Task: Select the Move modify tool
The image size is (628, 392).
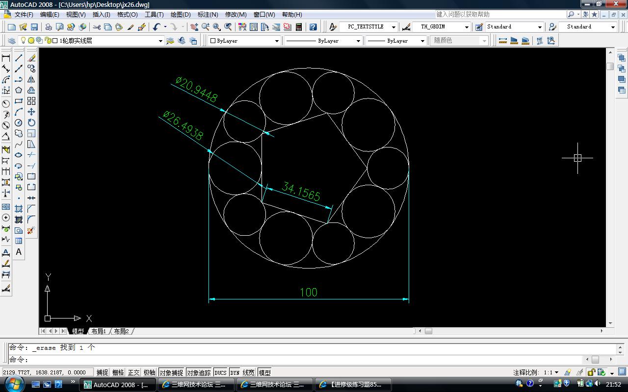Action: click(x=31, y=112)
